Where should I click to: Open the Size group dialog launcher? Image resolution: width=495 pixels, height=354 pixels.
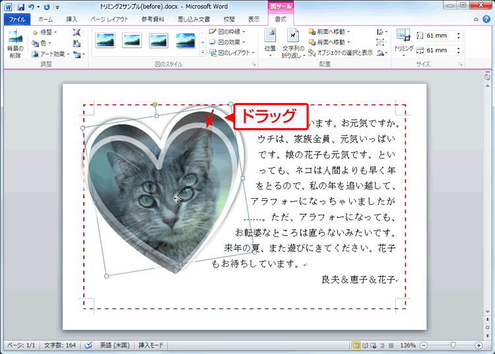point(460,64)
